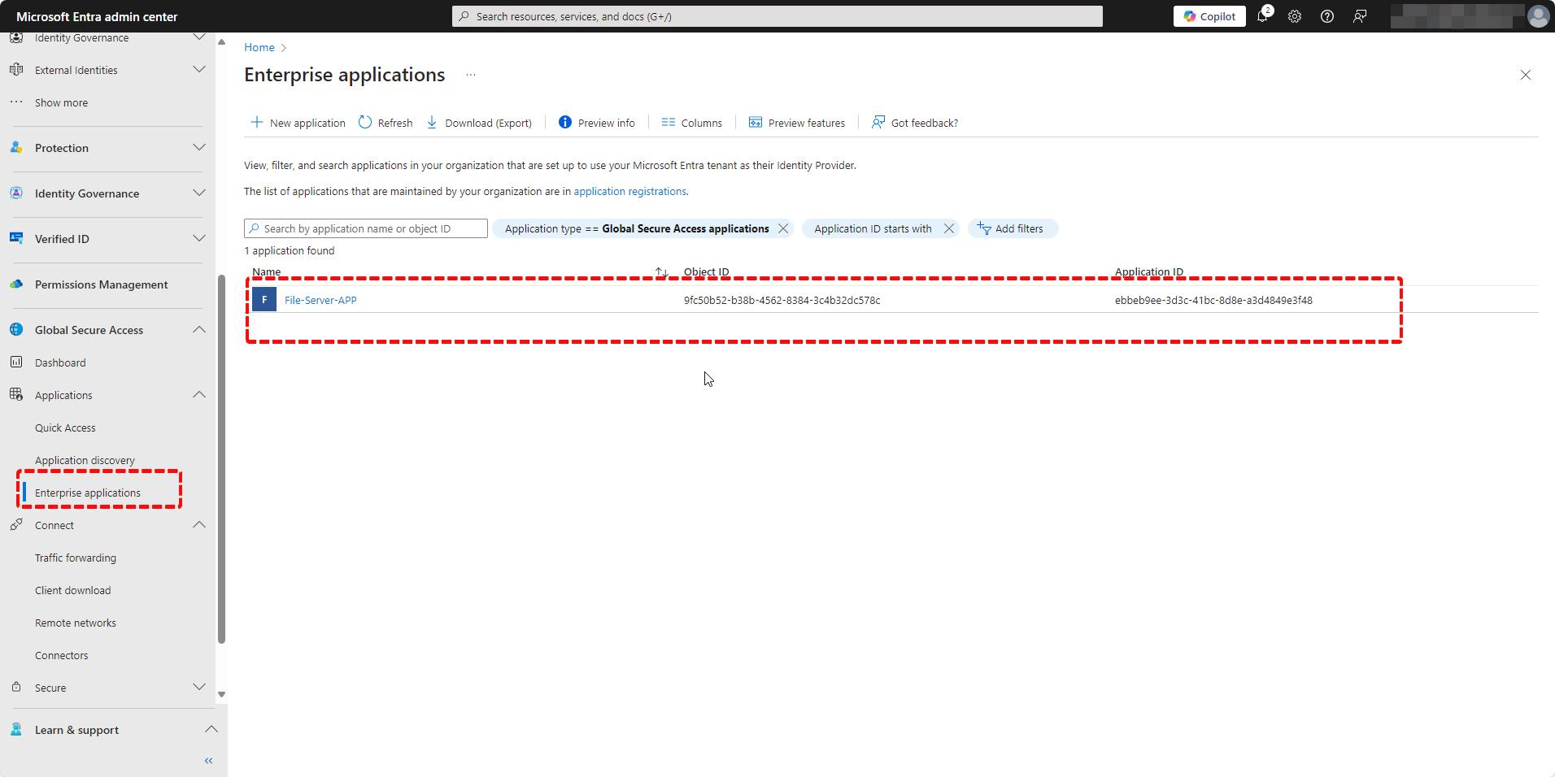Open Remote networks
The image size is (1555, 777).
click(x=76, y=623)
